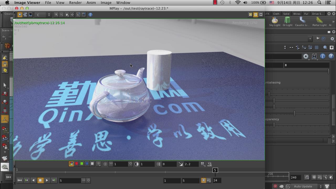Click the Caustic Light shelf tool

pyautogui.click(x=302, y=22)
